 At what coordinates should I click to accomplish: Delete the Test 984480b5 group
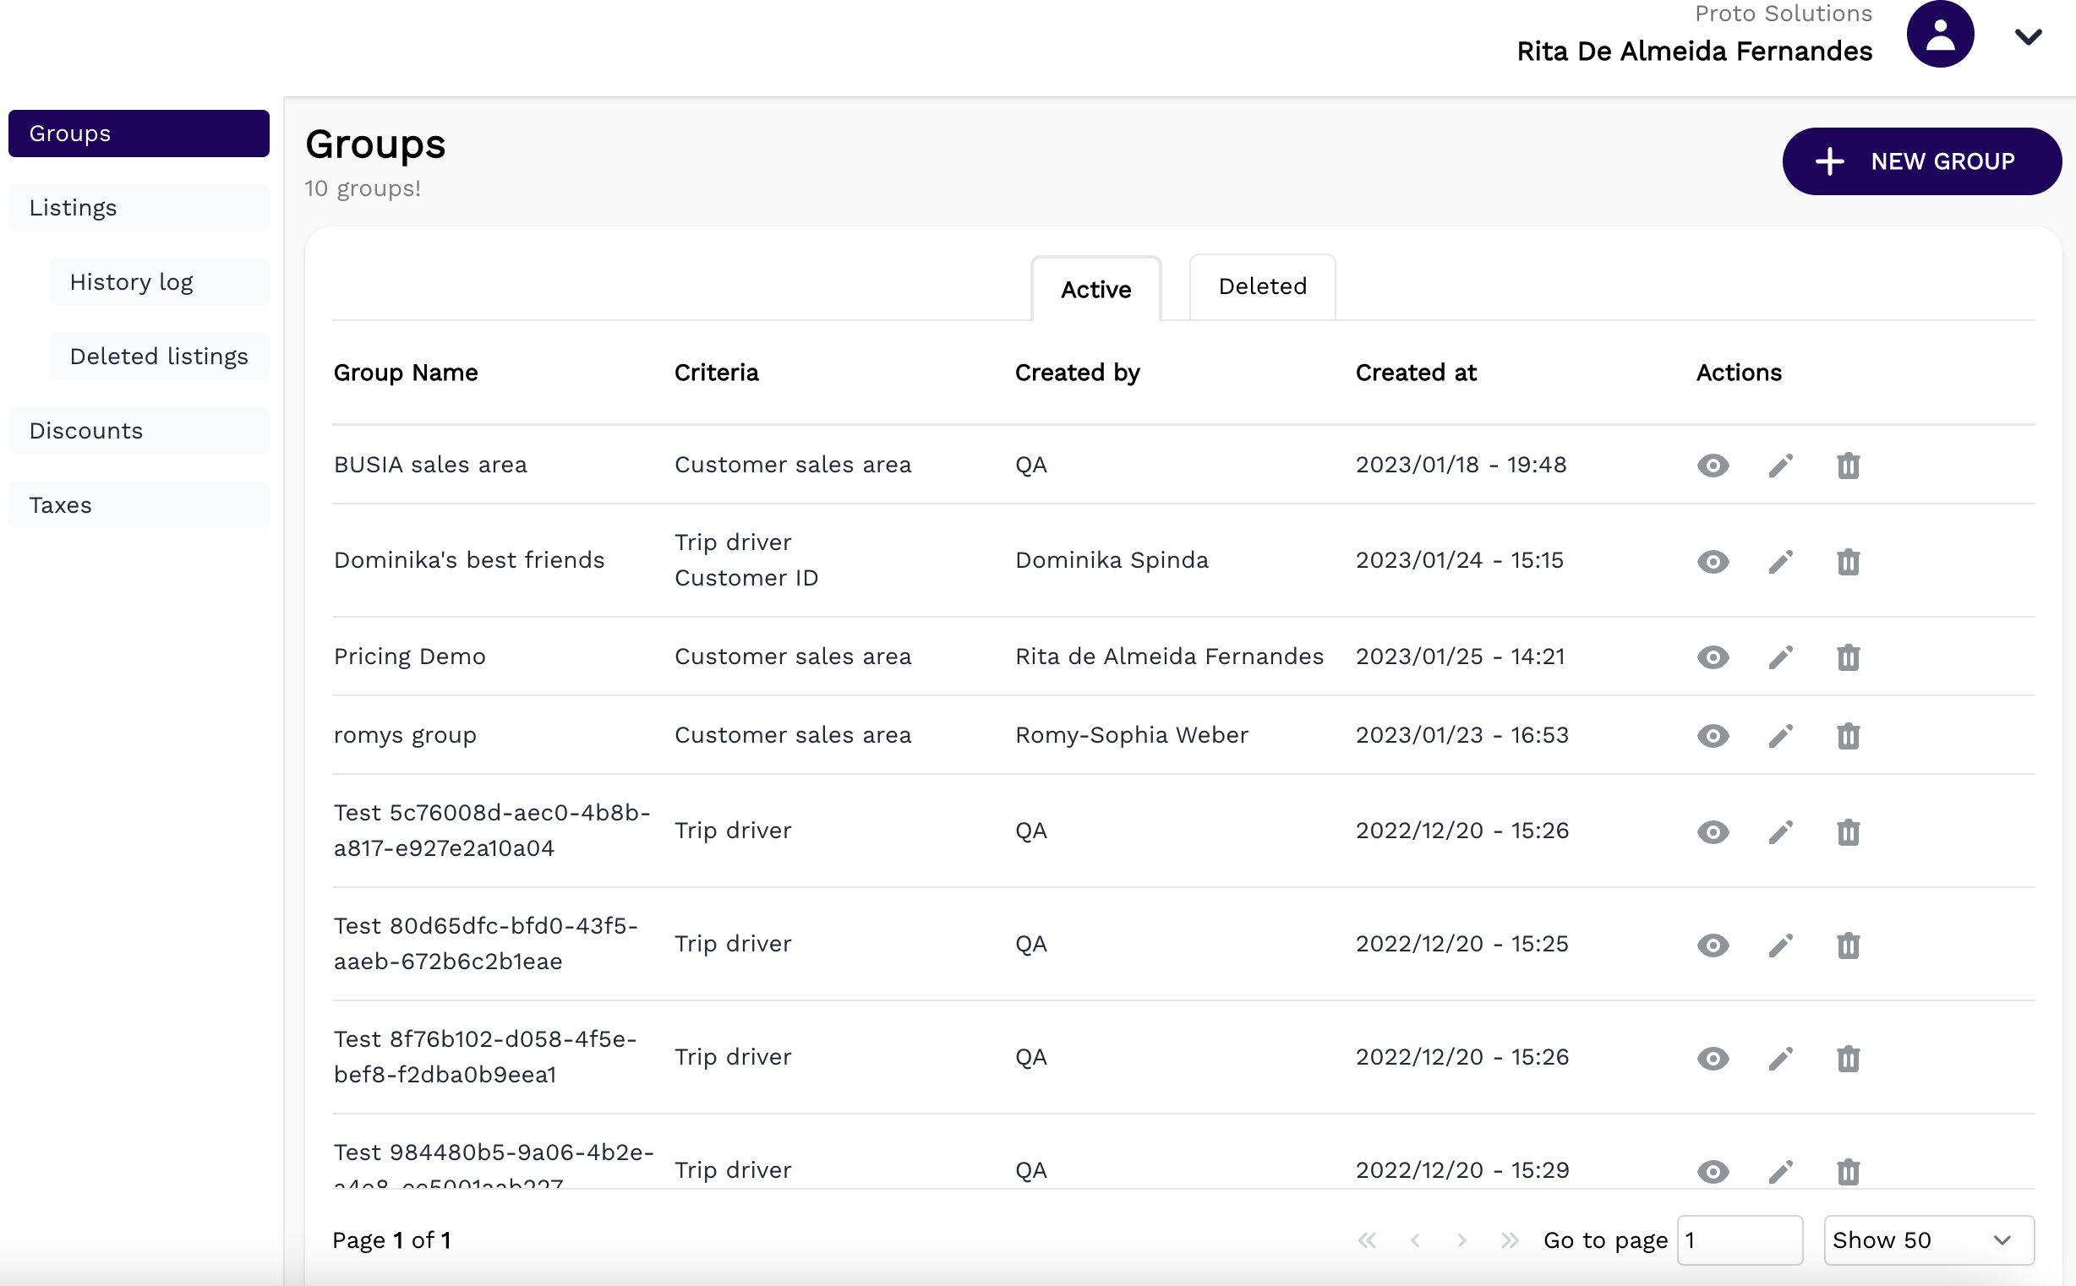(1848, 1170)
